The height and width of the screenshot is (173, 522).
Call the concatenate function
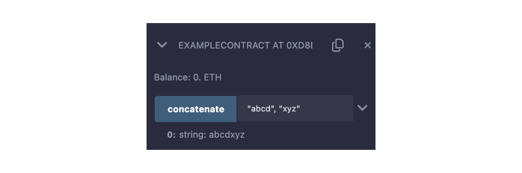click(195, 109)
